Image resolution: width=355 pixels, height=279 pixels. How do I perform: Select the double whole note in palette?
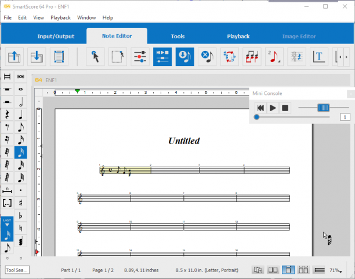(x=21, y=76)
